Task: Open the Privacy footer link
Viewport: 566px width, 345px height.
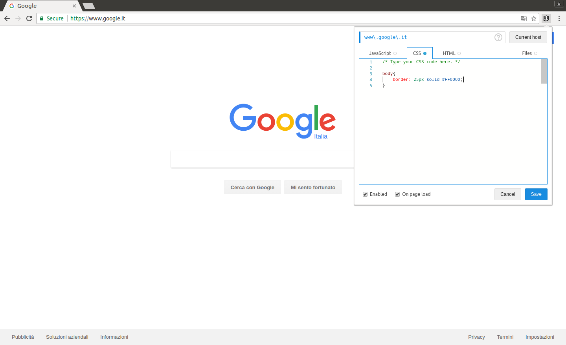Action: coord(476,337)
